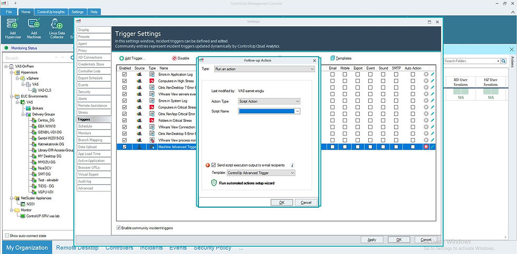This screenshot has height=254, width=517.
Task: Click the red warning icon in Follow-up Action
Action: tap(207, 165)
